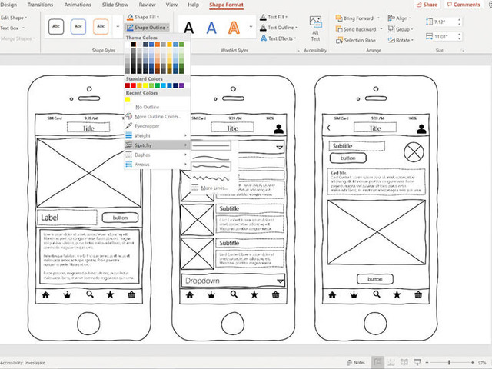This screenshot has height=369, width=492.
Task: Pick the yellow recent color swatch
Action: pos(128,100)
